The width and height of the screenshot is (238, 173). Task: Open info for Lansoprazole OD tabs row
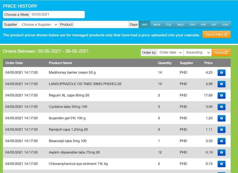coord(222,84)
